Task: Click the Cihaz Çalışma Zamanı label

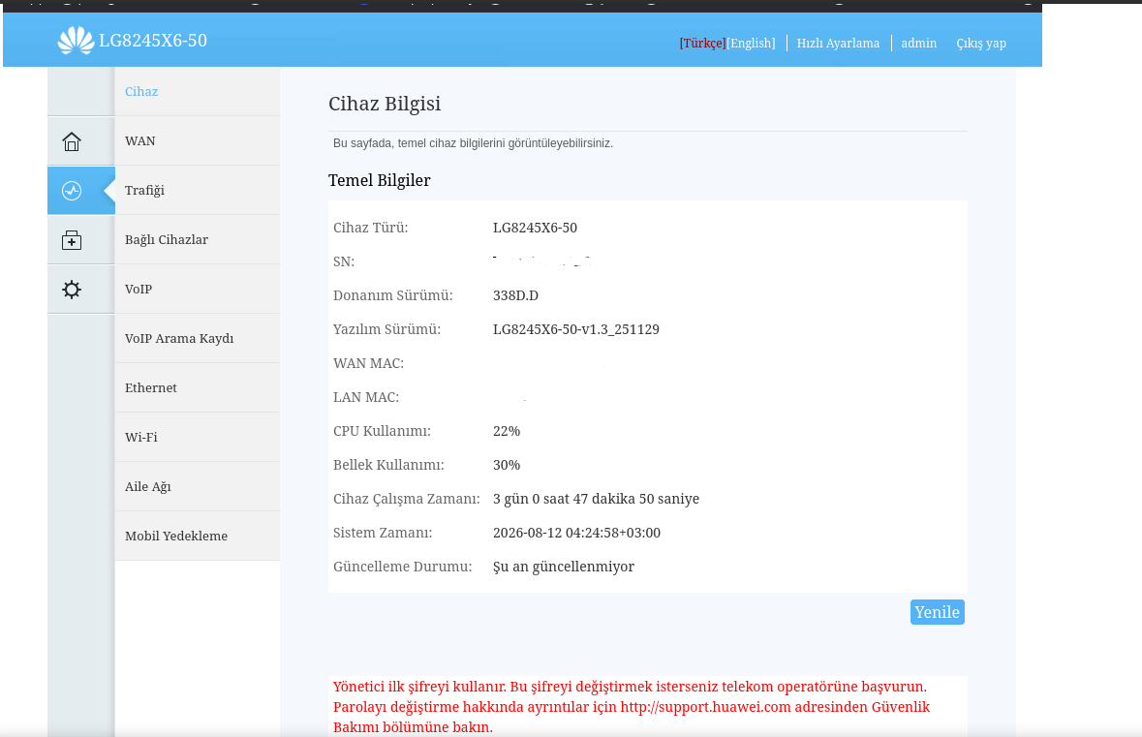Action: point(407,500)
